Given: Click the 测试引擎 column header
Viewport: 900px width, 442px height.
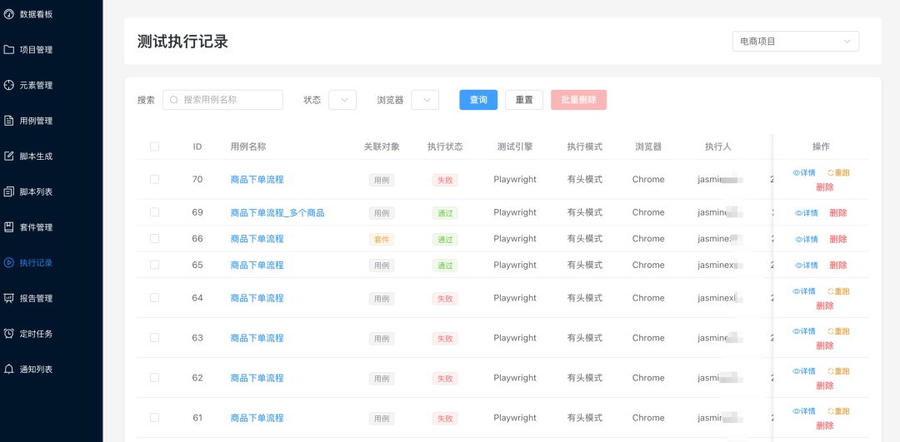Looking at the screenshot, I should (x=515, y=147).
